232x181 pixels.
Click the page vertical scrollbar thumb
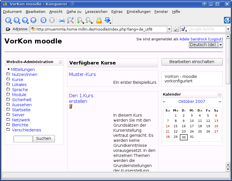pos(228,61)
